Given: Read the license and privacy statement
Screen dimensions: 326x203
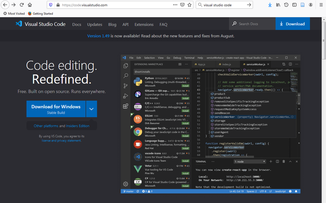Looking at the screenshot, I should click(x=61, y=140).
